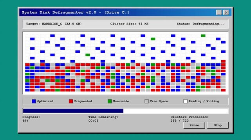This screenshot has height=140, width=251.
Task: Click the '49%' progress value
Action: point(25,121)
